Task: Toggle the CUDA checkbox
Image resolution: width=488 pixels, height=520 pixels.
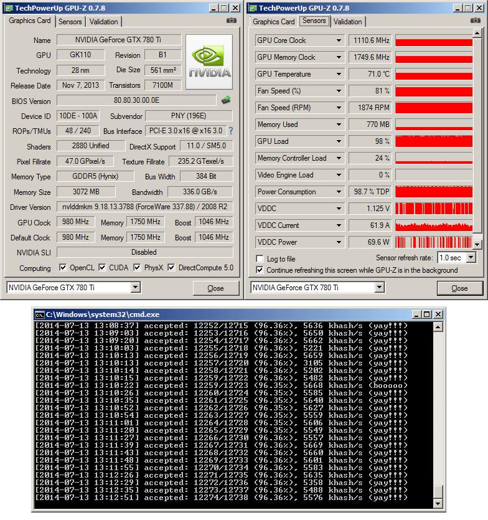Action: click(103, 267)
